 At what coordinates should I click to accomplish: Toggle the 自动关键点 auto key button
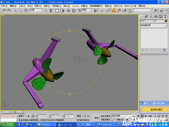click(x=106, y=116)
